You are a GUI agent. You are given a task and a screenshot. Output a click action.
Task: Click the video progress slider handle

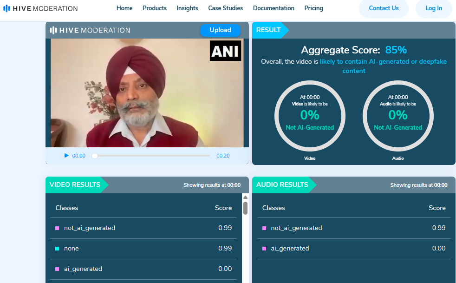click(95, 156)
